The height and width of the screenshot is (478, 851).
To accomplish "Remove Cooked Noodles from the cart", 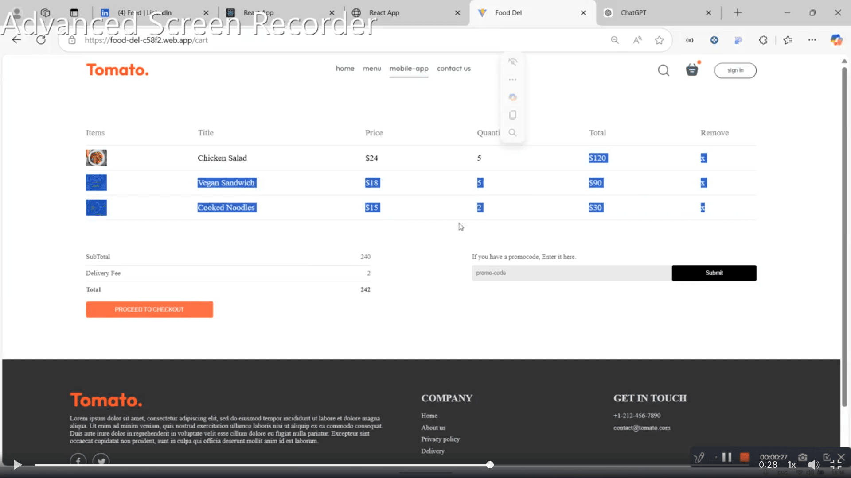I will 703,208.
